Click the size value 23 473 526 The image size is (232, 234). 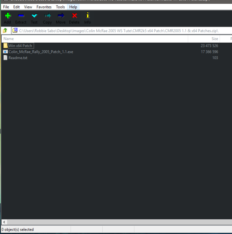[209, 46]
